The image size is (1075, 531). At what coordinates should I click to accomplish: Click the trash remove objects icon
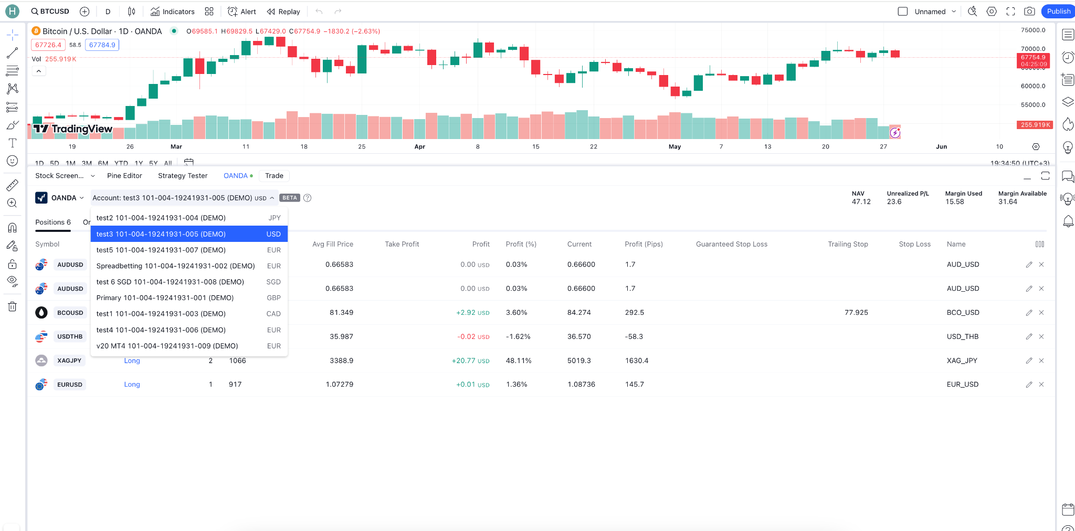pos(13,306)
